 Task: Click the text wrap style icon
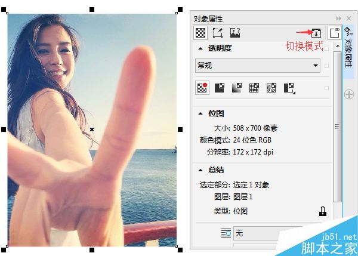click(226, 233)
